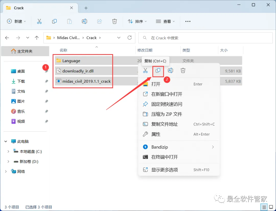This screenshot has width=276, height=211.
Task: Sort by the 类型 column header
Action: pyautogui.click(x=186, y=50)
